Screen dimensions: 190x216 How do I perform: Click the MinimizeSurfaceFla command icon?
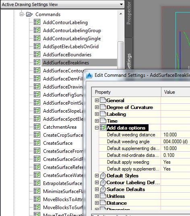[x=37, y=191]
